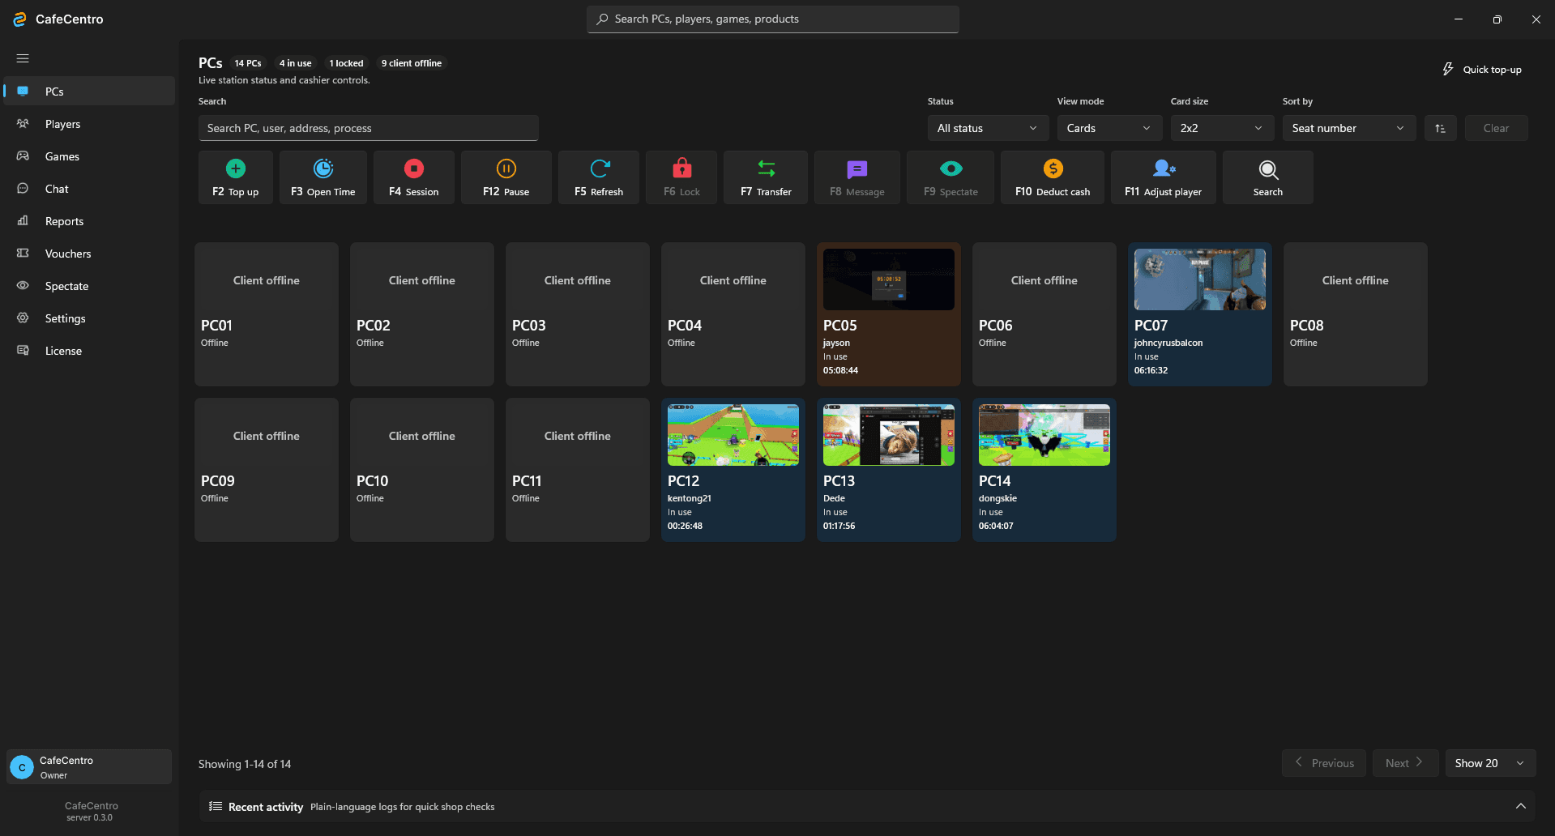Open the F3 Open Time action
The image size is (1555, 836).
[x=323, y=177]
